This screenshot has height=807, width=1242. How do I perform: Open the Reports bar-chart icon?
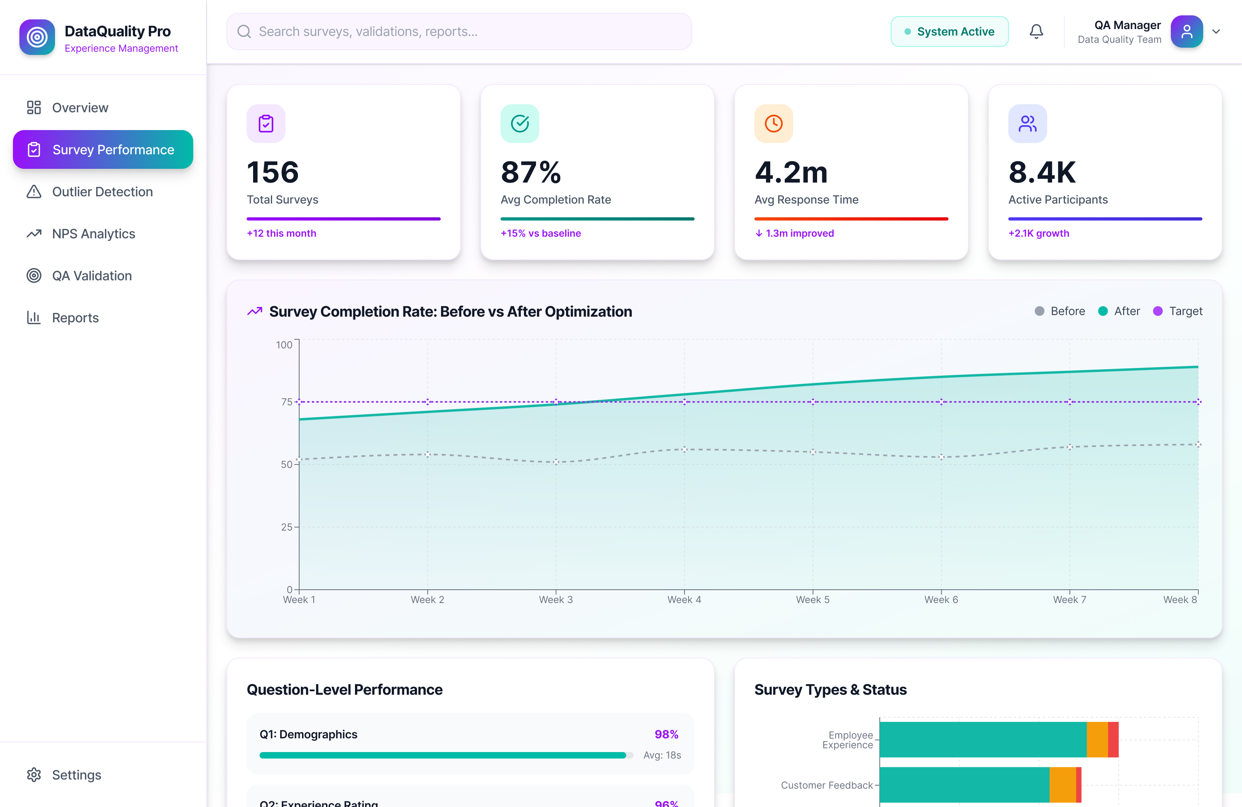pos(34,317)
